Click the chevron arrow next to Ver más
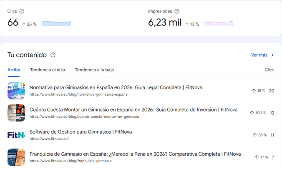282x169 pixels. [x=272, y=55]
